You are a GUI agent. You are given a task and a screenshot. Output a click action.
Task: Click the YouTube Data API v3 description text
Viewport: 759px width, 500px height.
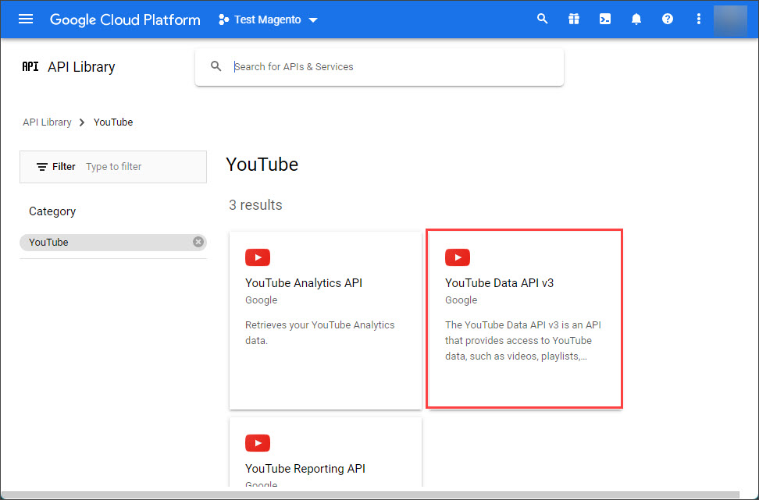tap(522, 340)
